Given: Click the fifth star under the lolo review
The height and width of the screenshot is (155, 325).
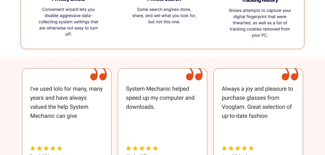Looking at the screenshot, I should click(x=60, y=148).
